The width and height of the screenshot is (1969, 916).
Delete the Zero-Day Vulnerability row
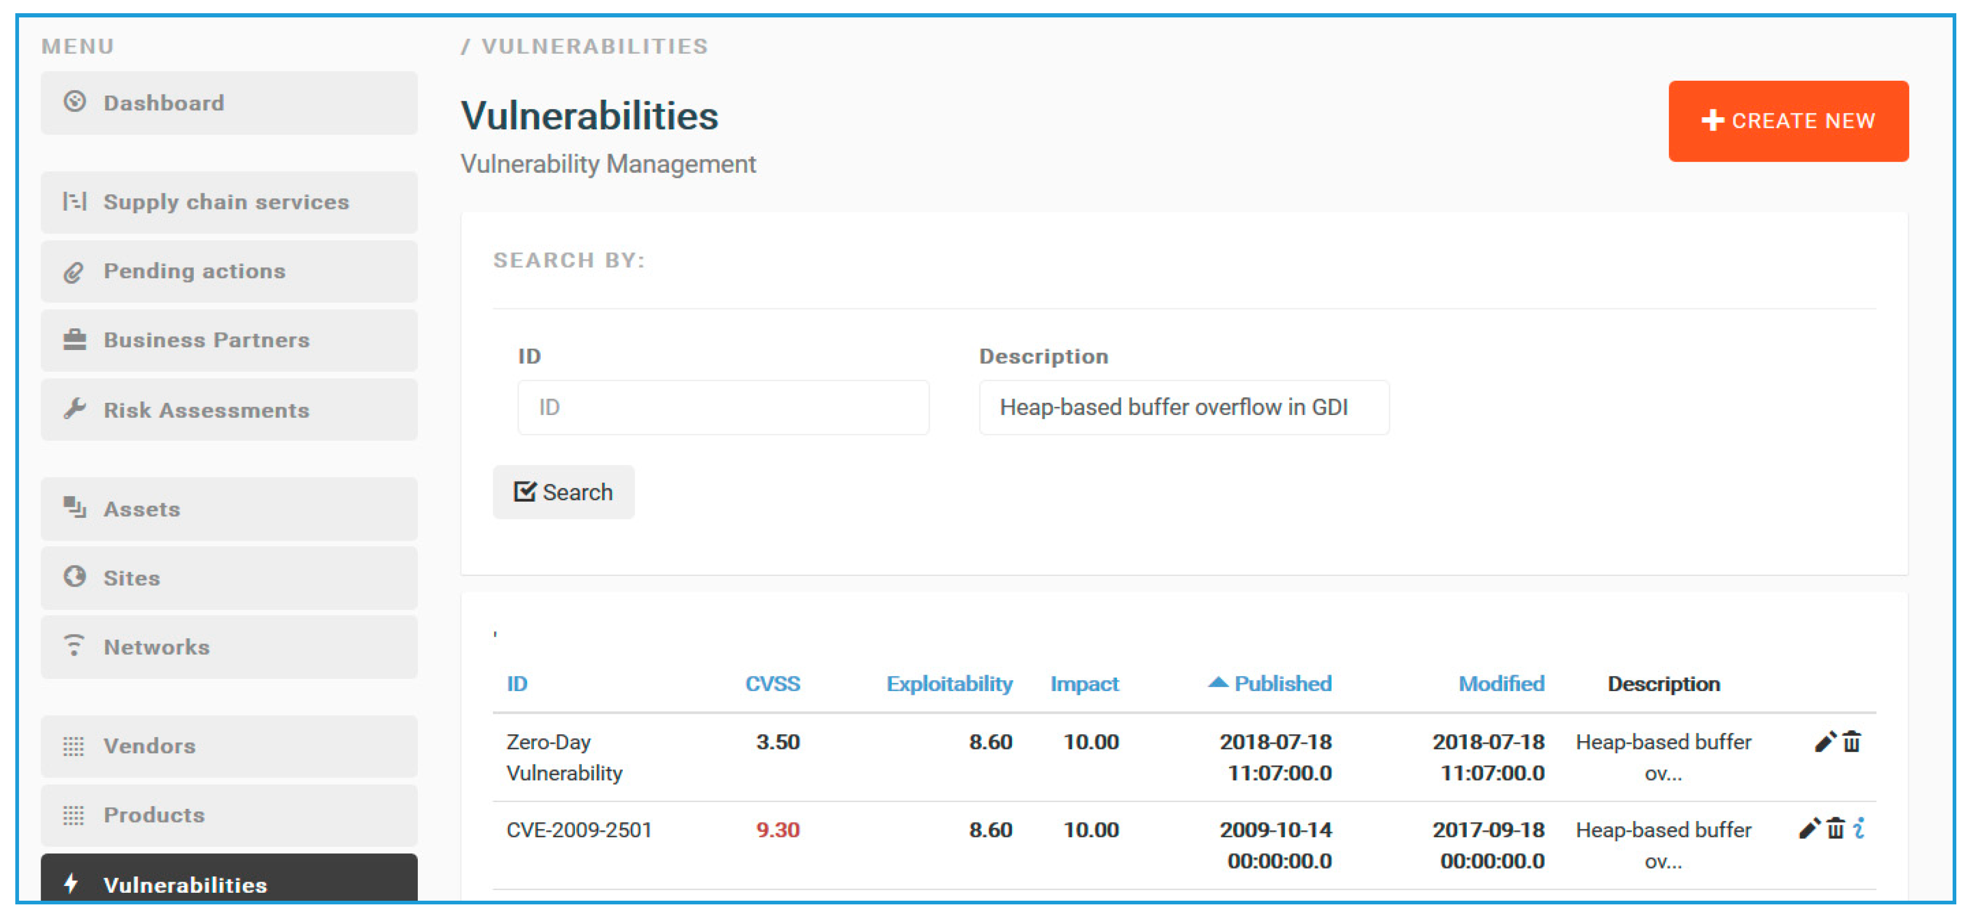click(x=1851, y=742)
